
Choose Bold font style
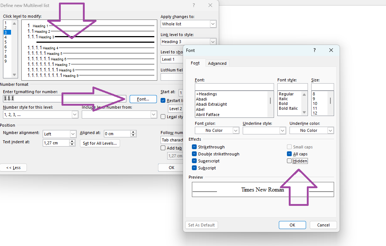pos(283,103)
